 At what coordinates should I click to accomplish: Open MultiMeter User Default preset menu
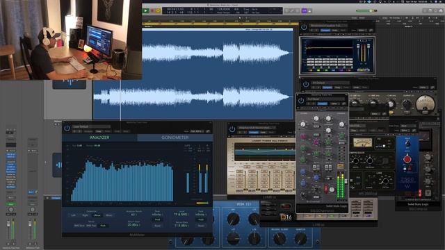point(91,126)
